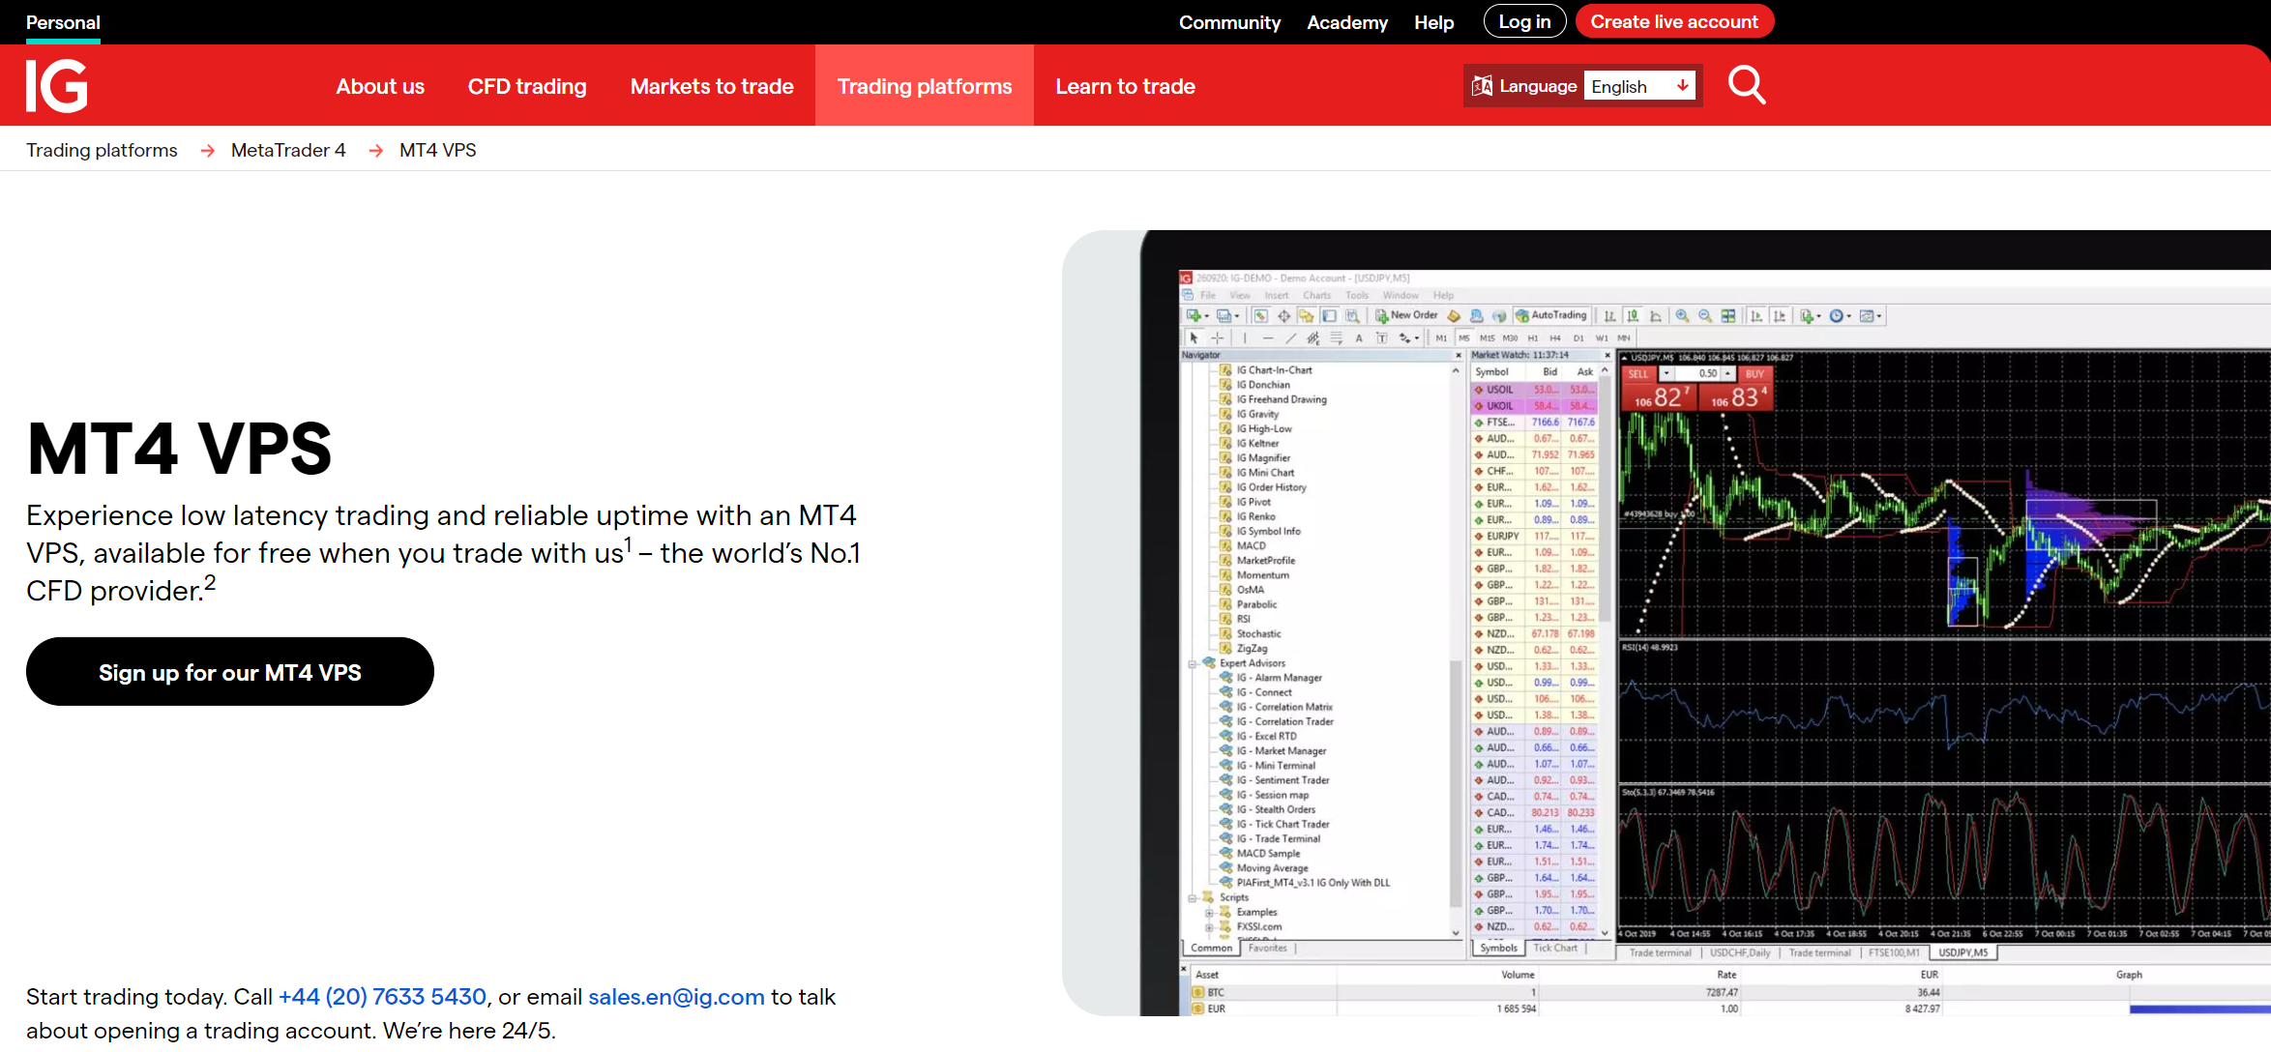This screenshot has width=2271, height=1052.
Task: Switch the chart to the D1 timeframe
Action: point(1578,338)
